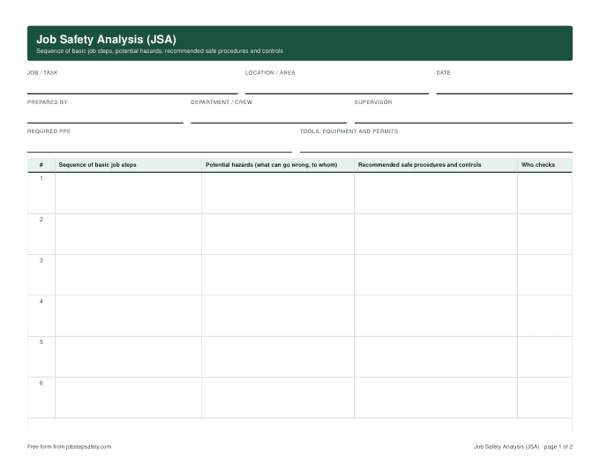Click the Supervisor input line

tap(463, 116)
